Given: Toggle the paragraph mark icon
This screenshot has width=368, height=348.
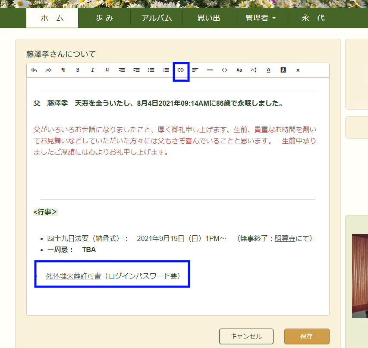Looking at the screenshot, I should tap(63, 70).
